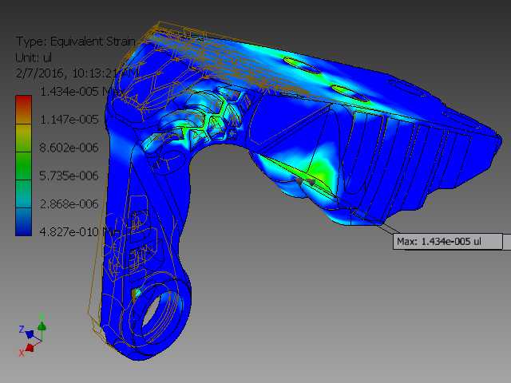Screen dimensions: 511x383
Task: Click the 2/7/2016 timestamp text
Action: pos(77,73)
